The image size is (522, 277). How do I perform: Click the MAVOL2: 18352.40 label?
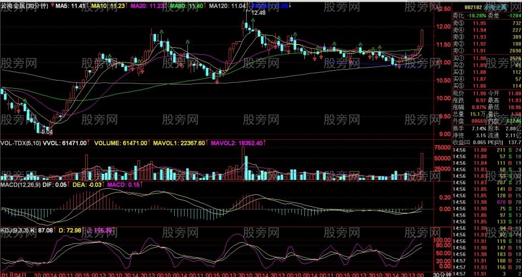[x=236, y=143]
